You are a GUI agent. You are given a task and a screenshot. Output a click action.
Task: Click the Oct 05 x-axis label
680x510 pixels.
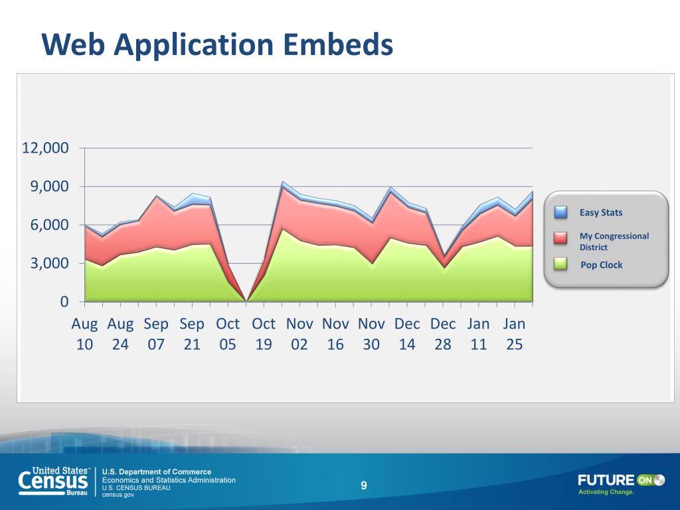228,334
